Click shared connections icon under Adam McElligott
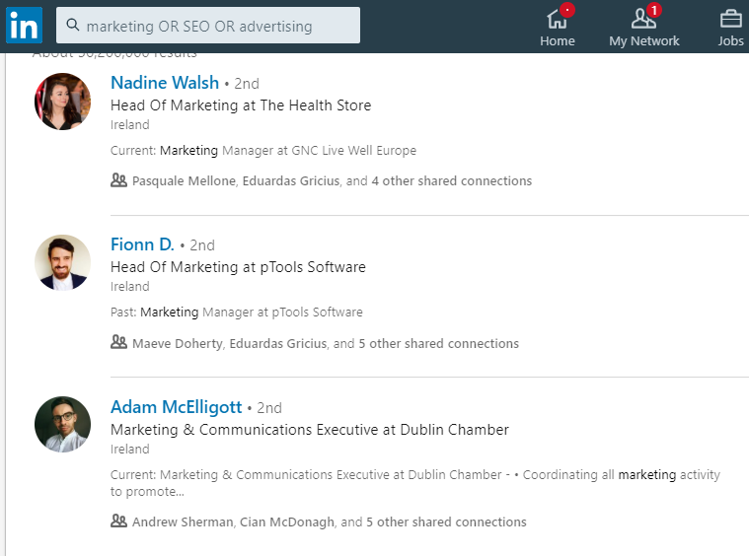The width and height of the screenshot is (749, 556). tap(119, 521)
